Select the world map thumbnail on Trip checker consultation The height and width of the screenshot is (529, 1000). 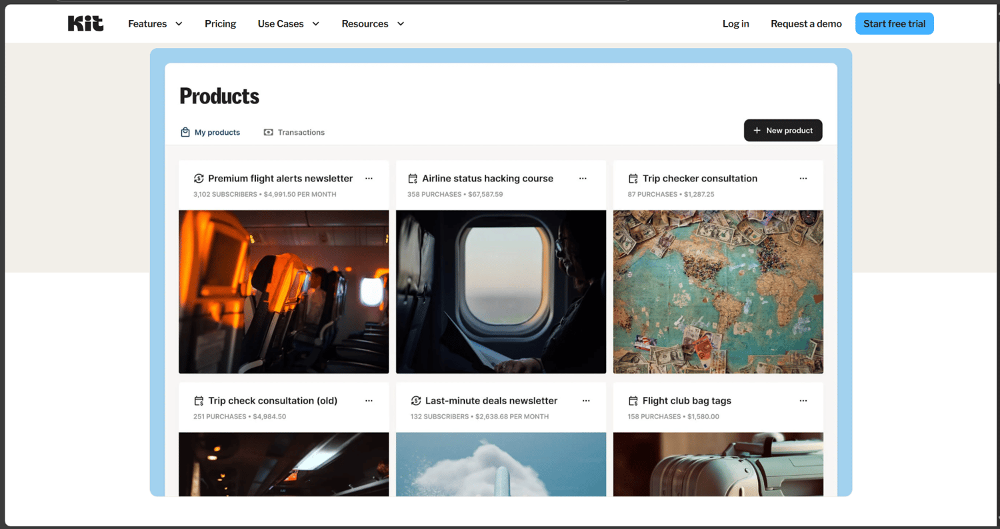718,292
